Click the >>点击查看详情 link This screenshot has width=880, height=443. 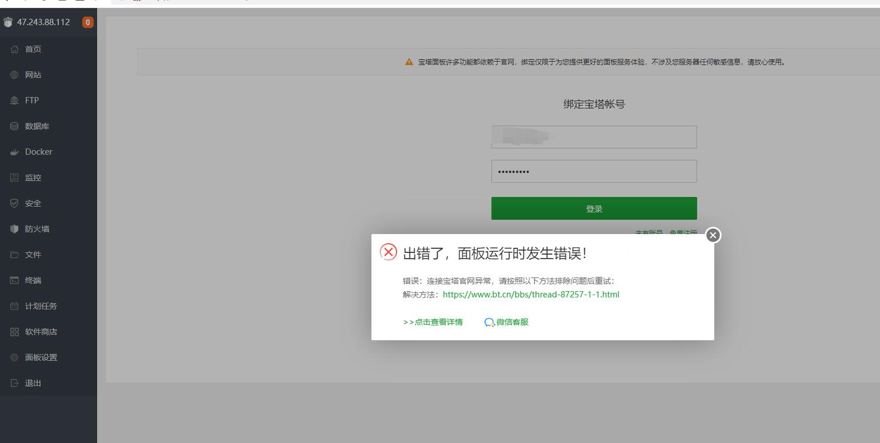[x=433, y=322]
